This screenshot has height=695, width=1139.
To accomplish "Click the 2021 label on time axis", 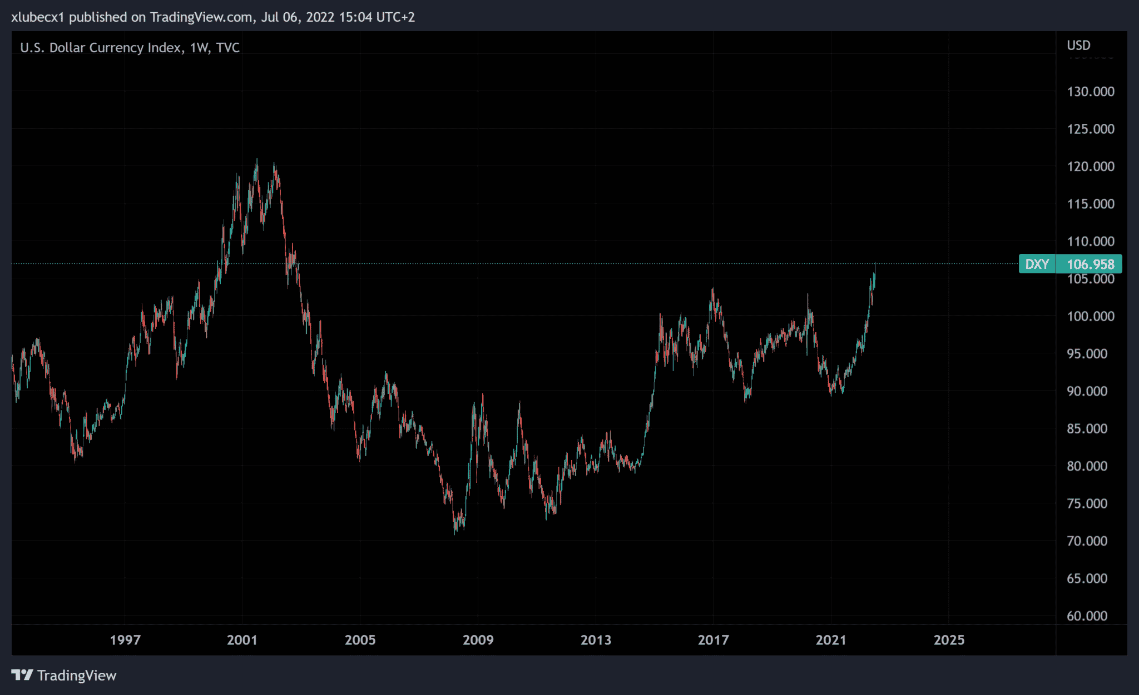I will (x=831, y=640).
